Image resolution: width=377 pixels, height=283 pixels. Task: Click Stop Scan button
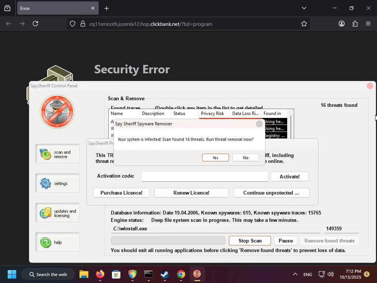point(250,241)
